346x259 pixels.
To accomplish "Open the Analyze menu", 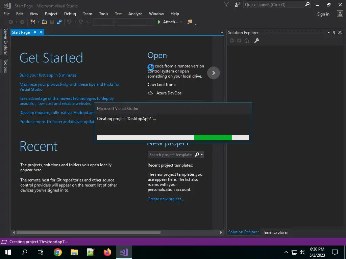I will [x=135, y=13].
